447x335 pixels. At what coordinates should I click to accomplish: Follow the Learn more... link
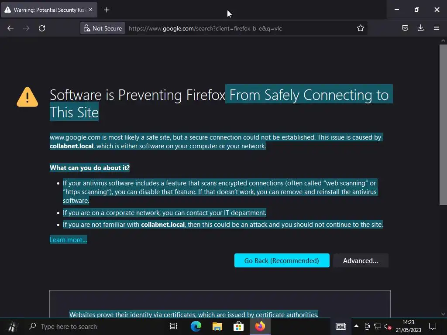(69, 240)
